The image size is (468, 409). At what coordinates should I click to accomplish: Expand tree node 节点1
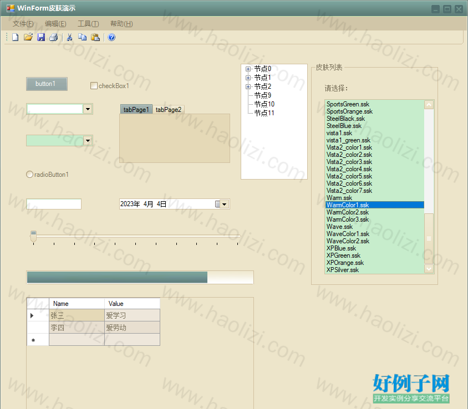tap(248, 78)
